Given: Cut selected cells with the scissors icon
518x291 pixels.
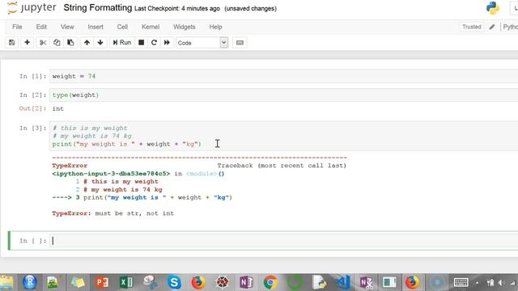Looking at the screenshot, I should point(43,43).
